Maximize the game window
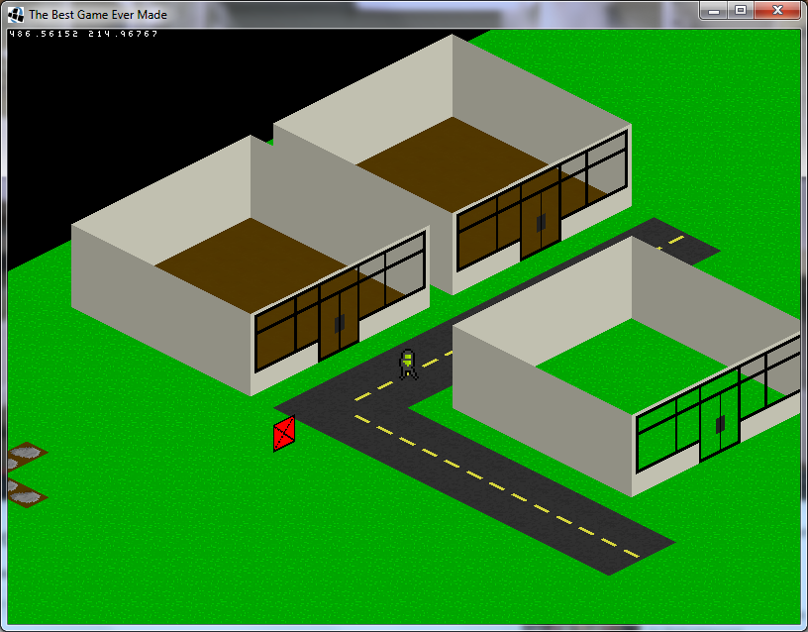Screen dimensions: 808x632 (741, 10)
